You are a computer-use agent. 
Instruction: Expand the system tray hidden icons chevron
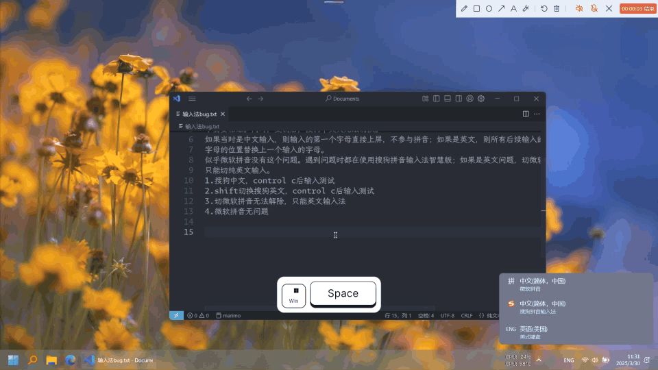[539, 360]
